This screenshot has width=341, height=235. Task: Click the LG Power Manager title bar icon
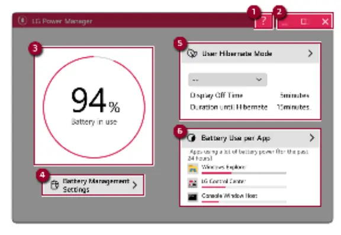22,21
